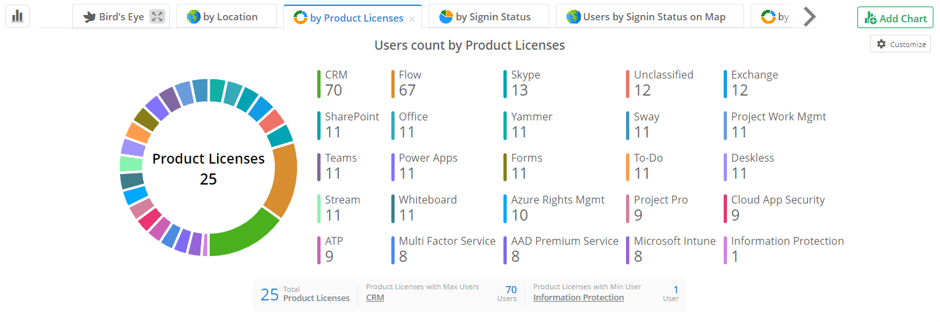The image size is (940, 322).
Task: Click the globe icon on by Location tab
Action: 193,17
